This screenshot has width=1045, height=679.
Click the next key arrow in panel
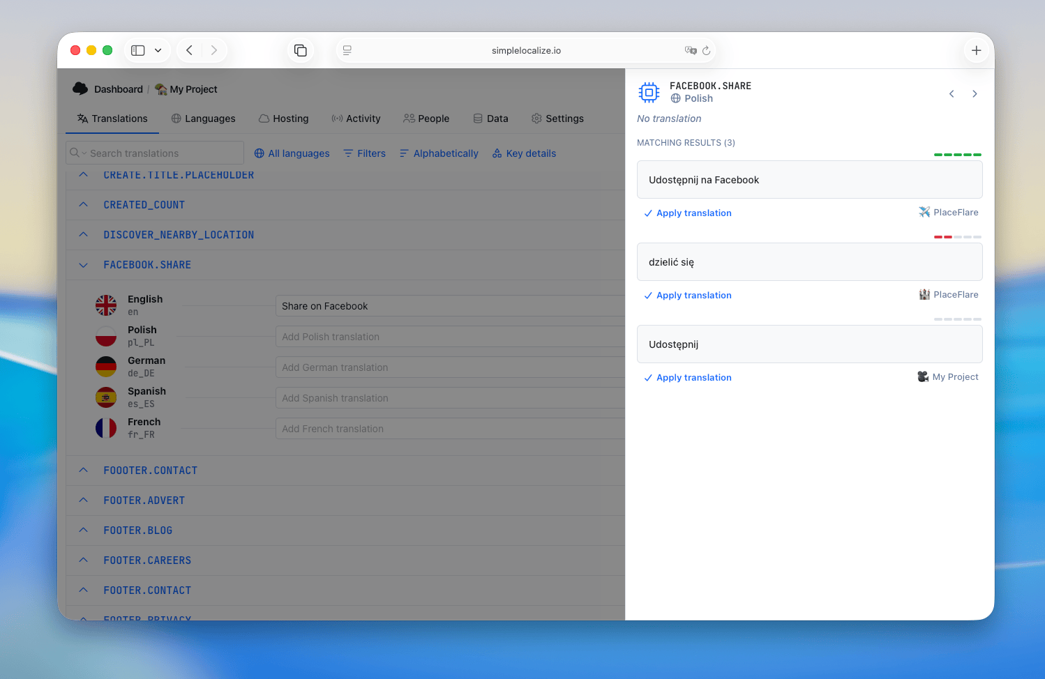pyautogui.click(x=975, y=94)
